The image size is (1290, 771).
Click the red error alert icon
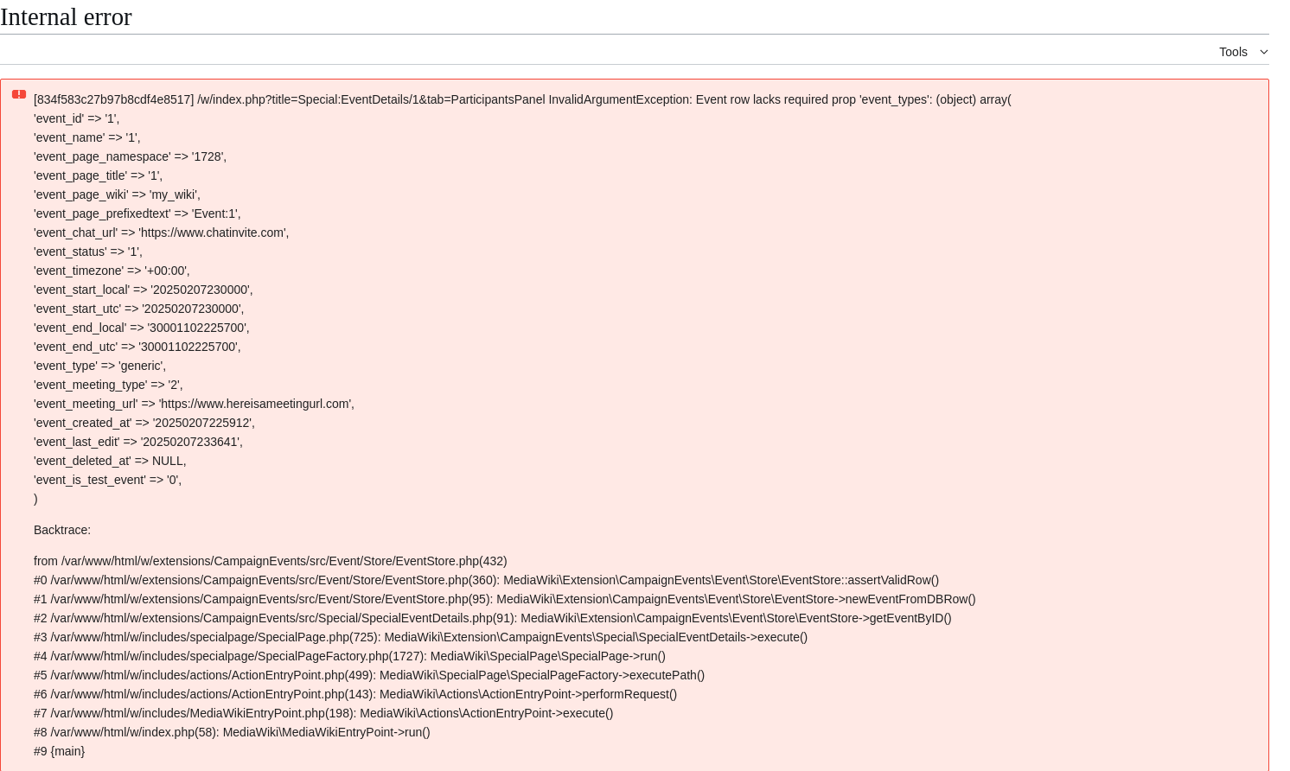tap(19, 94)
